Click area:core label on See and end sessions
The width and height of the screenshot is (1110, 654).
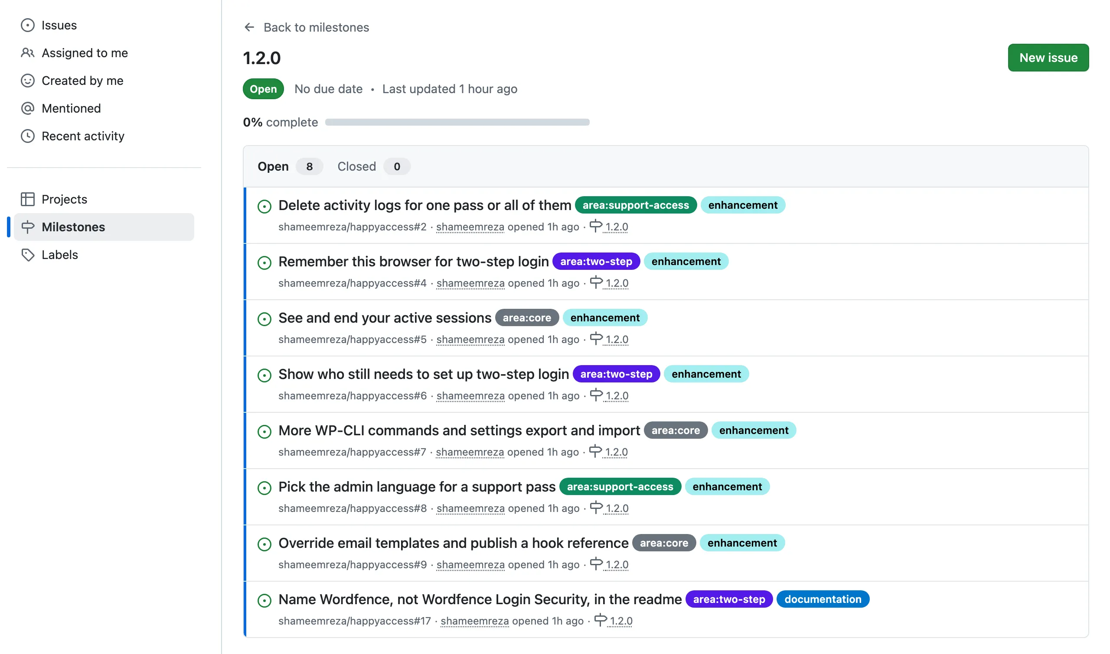pos(527,318)
